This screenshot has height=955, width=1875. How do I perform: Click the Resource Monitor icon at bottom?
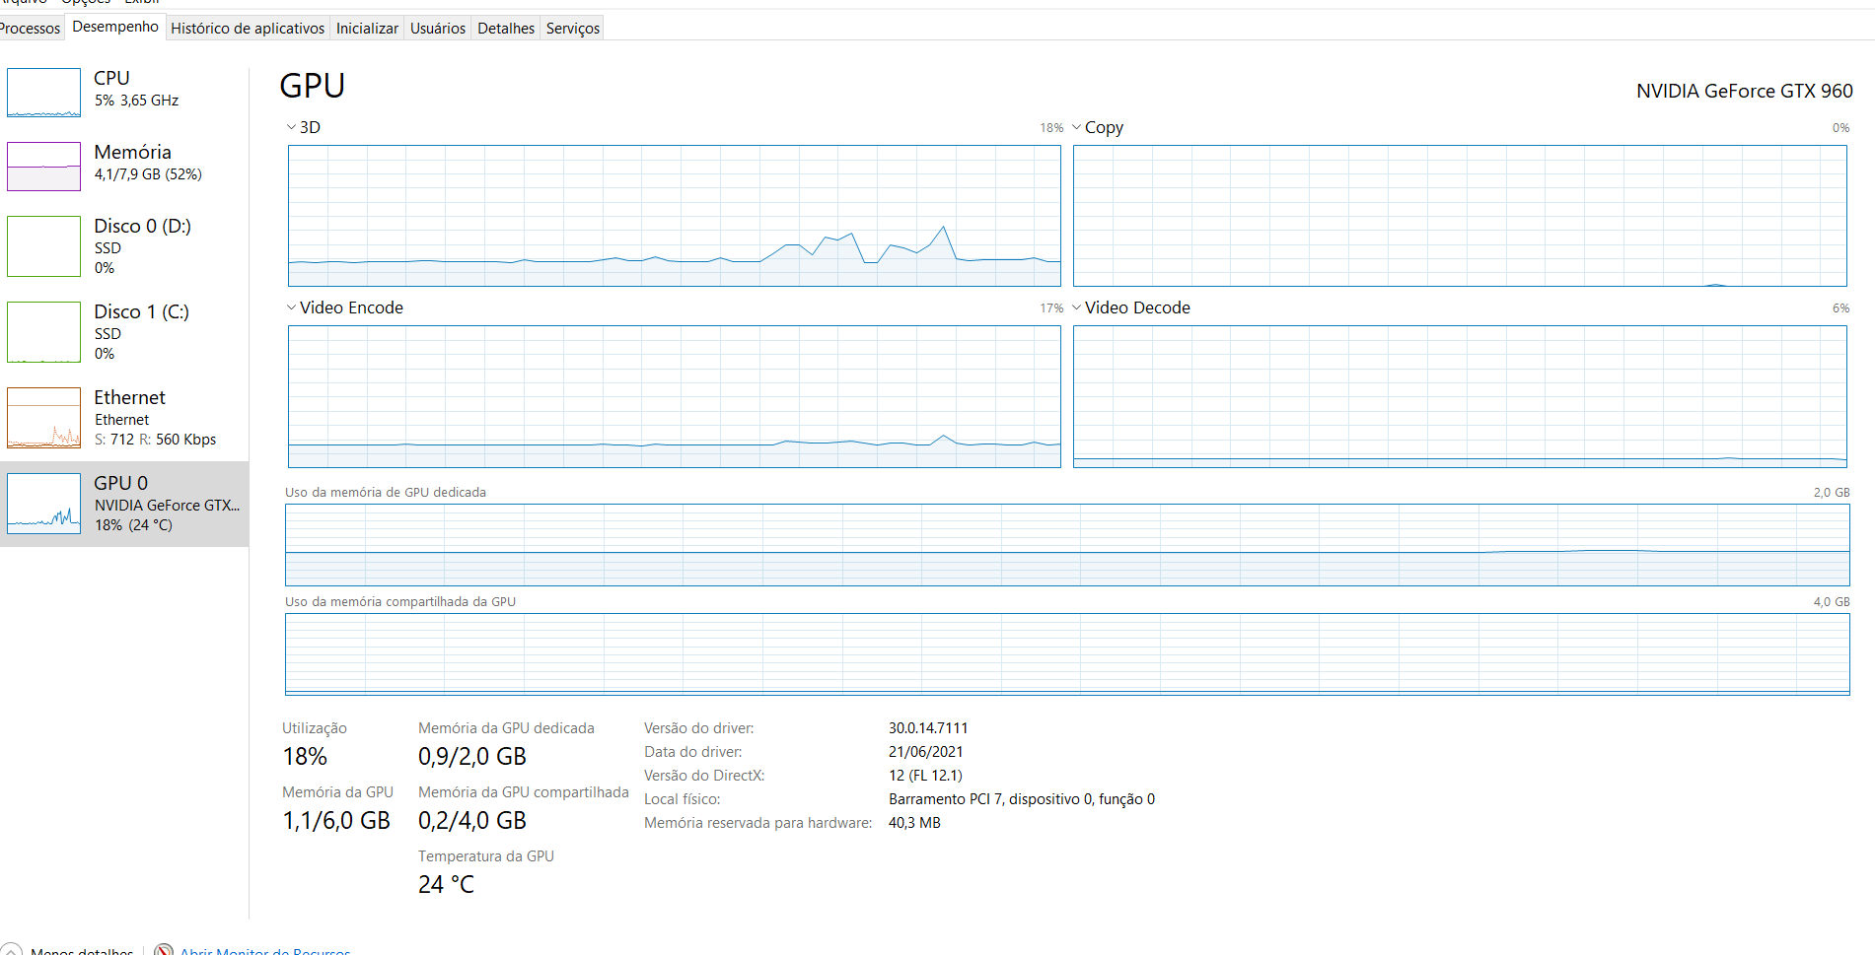(164, 950)
